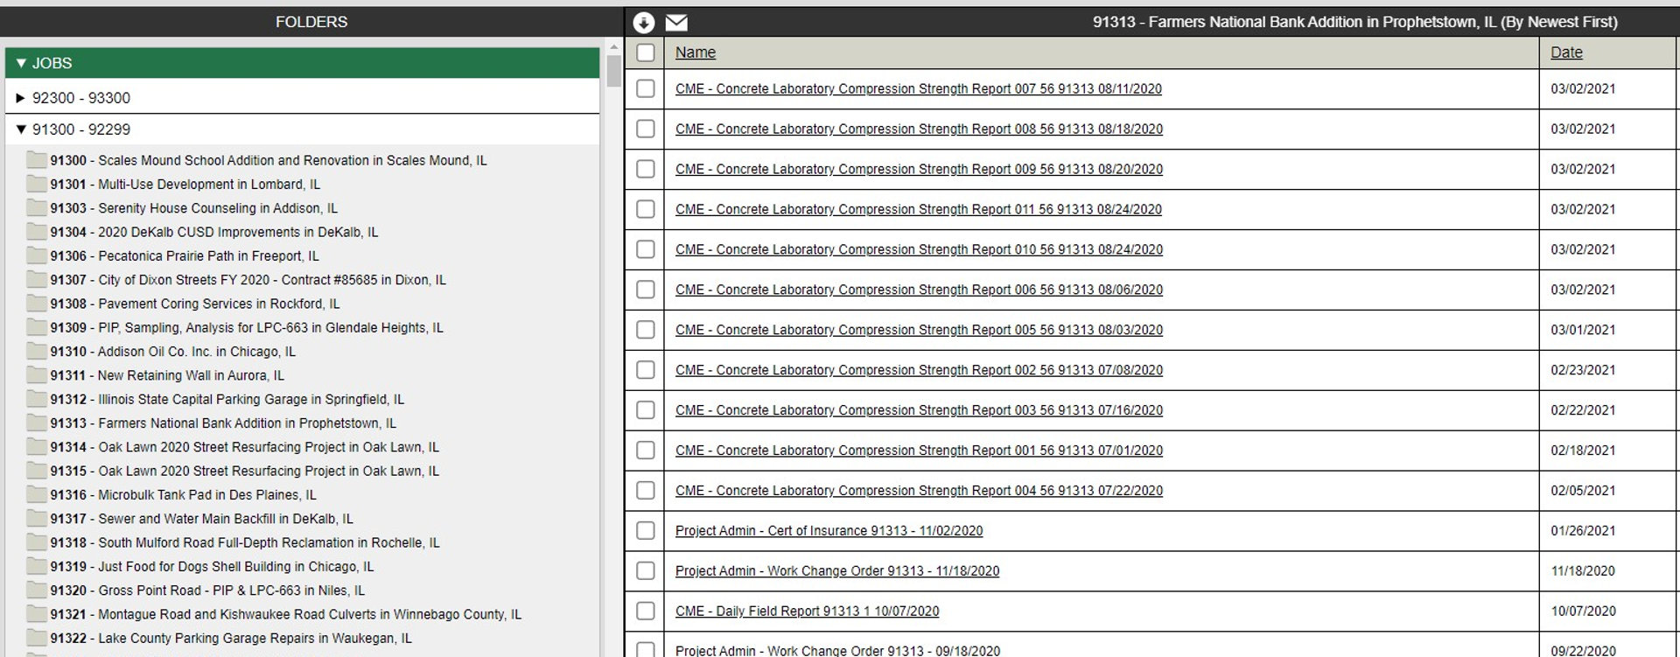Select Addison Oil Co. Inc. in Chicago
The height and width of the screenshot is (657, 1680).
(172, 352)
